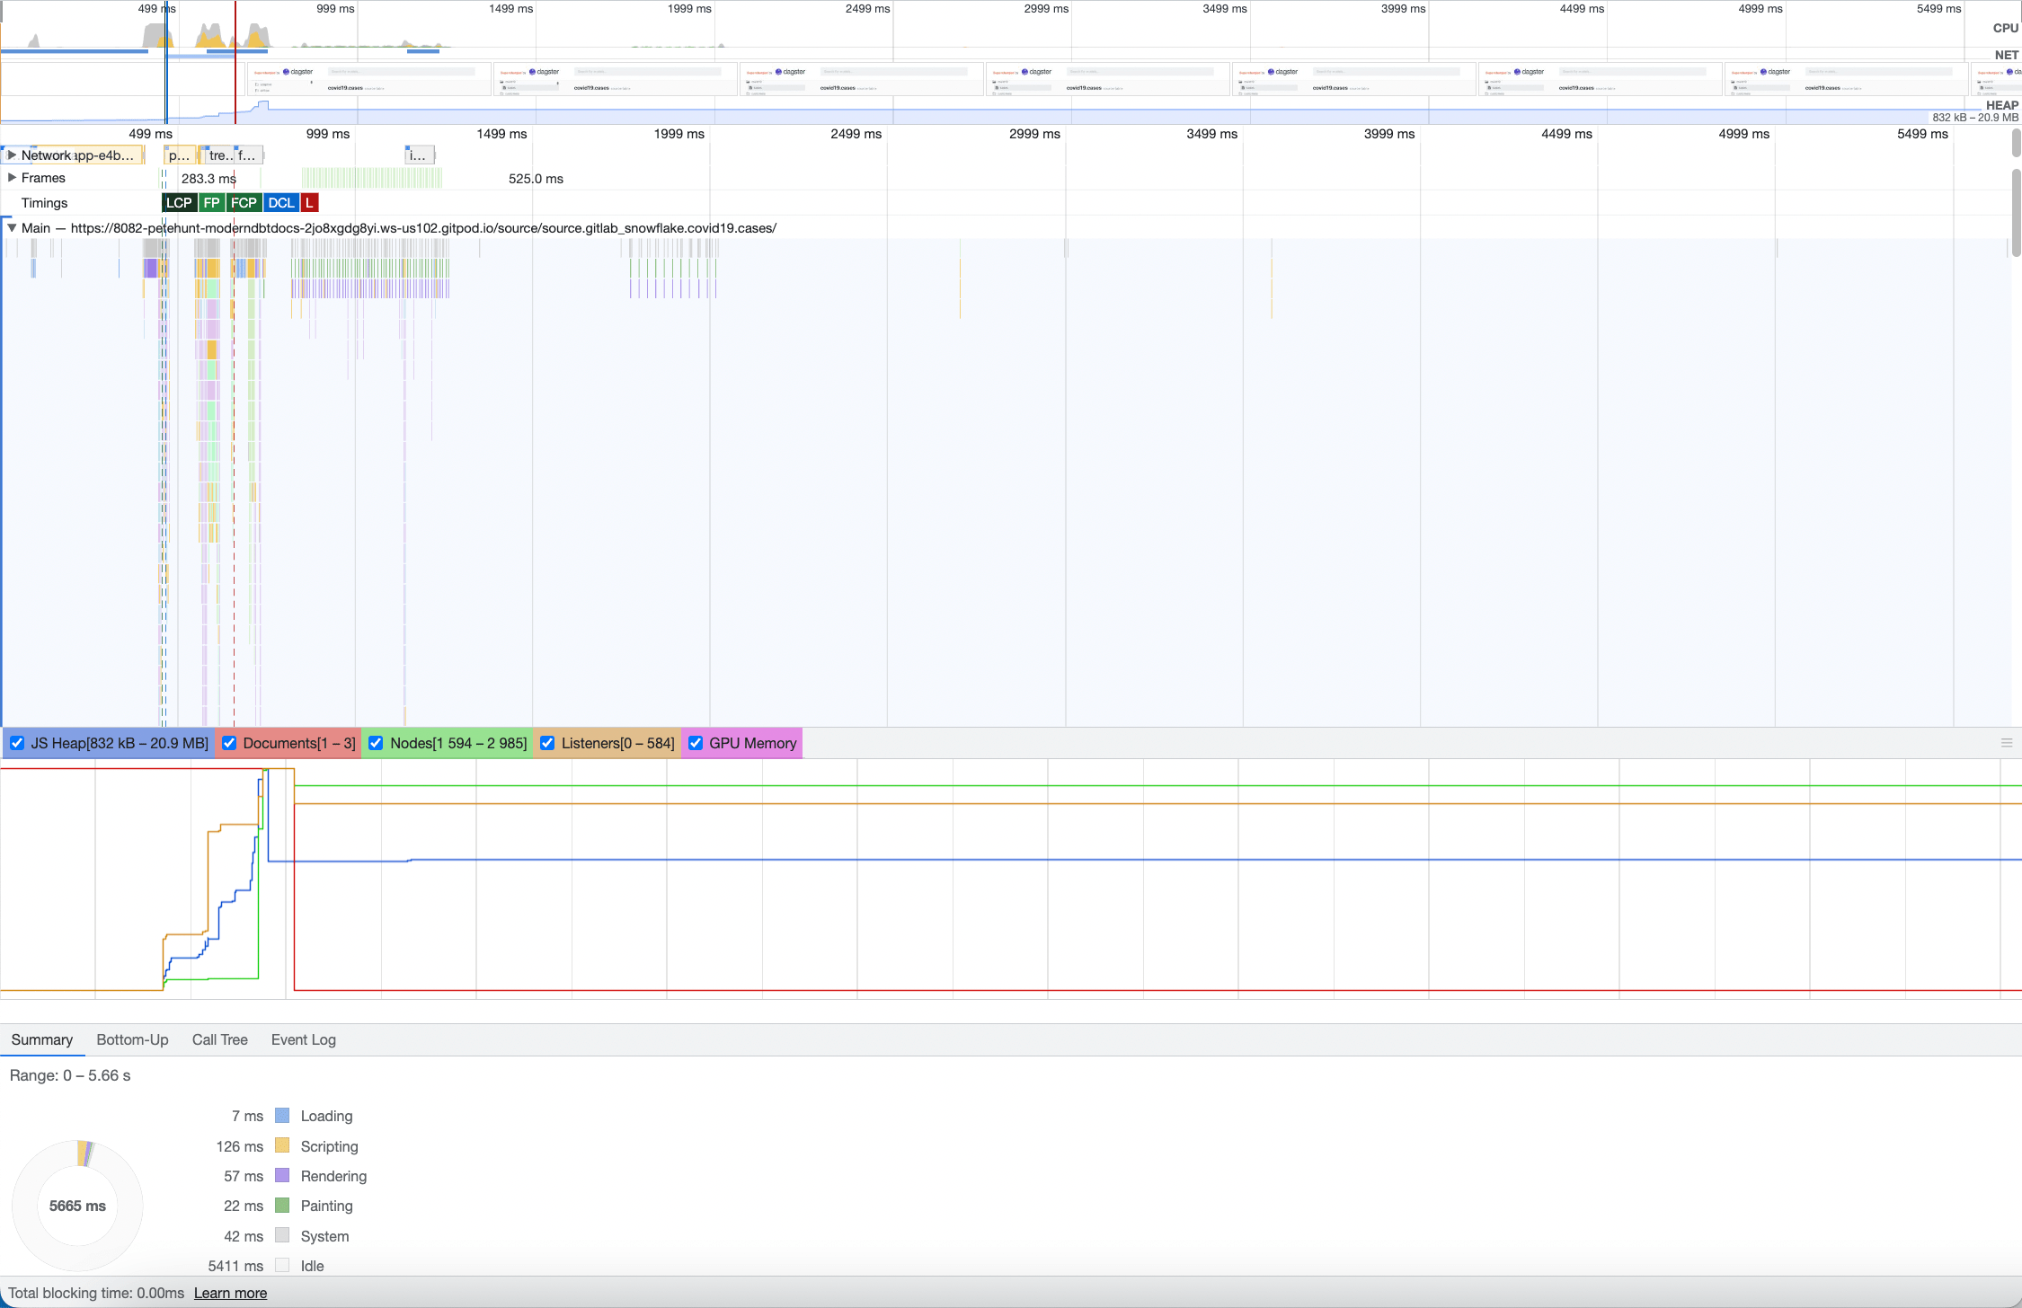This screenshot has height=1308, width=2022.
Task: Select the "i…" network request bar
Action: (x=420, y=155)
